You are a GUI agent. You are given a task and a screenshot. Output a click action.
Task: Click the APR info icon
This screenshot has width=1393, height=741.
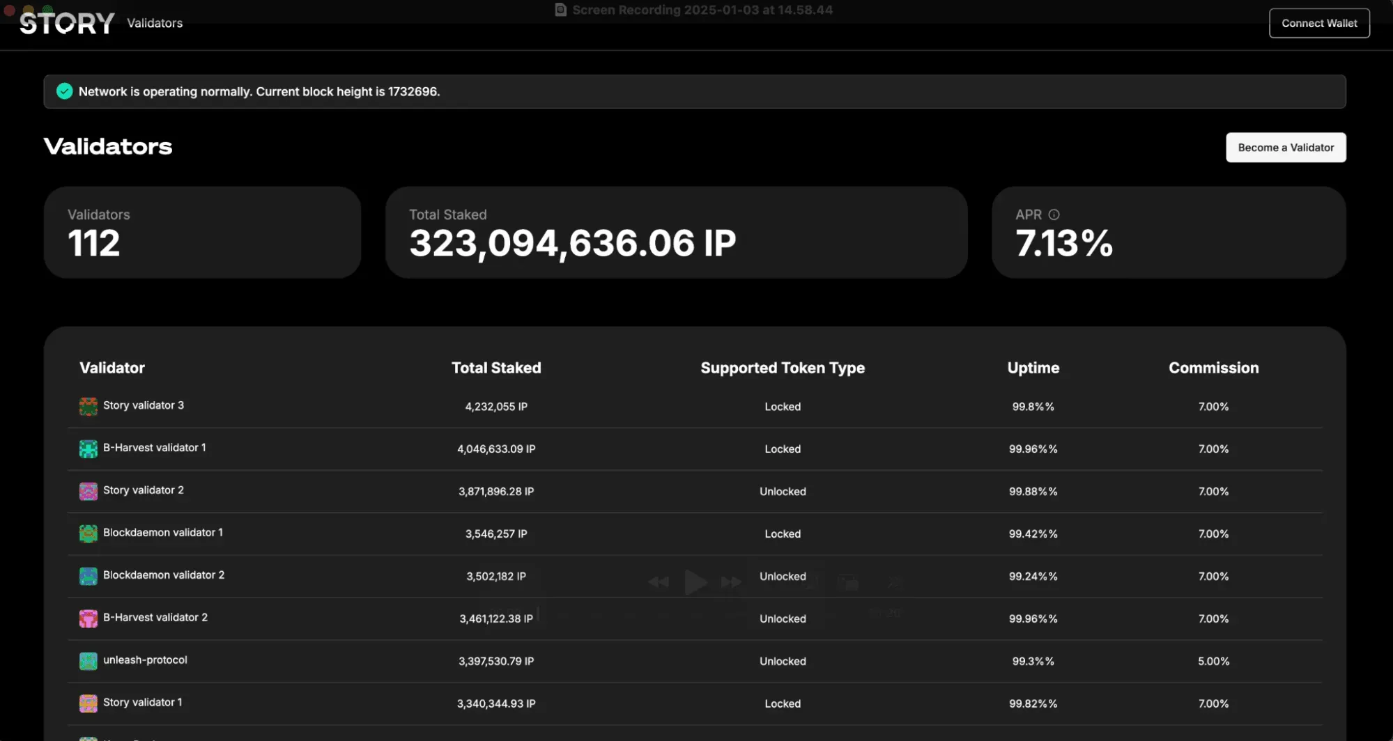click(1054, 214)
